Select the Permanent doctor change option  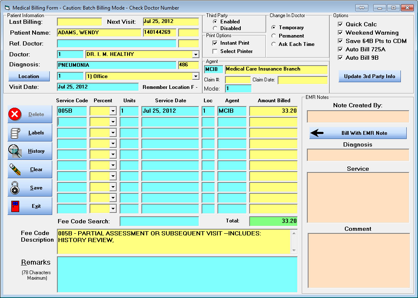274,36
